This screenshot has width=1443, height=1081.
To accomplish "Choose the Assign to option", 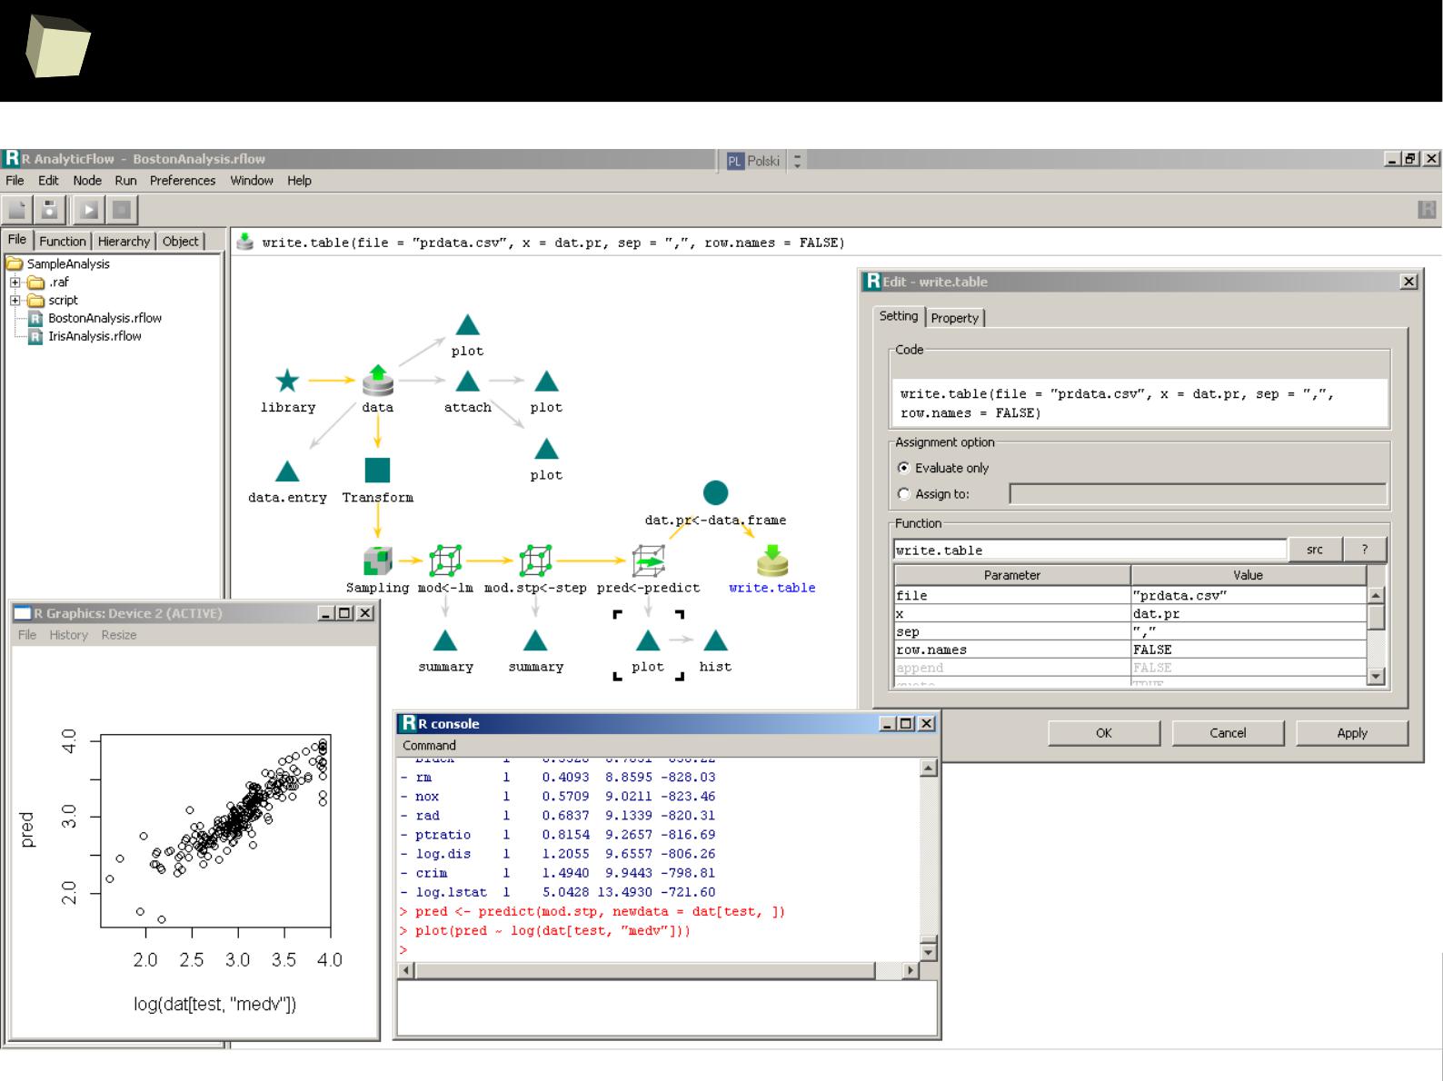I will (x=903, y=494).
